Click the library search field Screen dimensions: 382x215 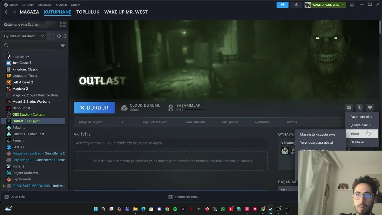coord(31,45)
